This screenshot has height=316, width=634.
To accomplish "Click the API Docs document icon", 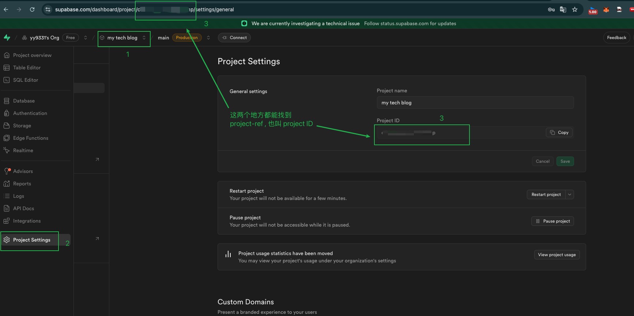I will [x=7, y=208].
